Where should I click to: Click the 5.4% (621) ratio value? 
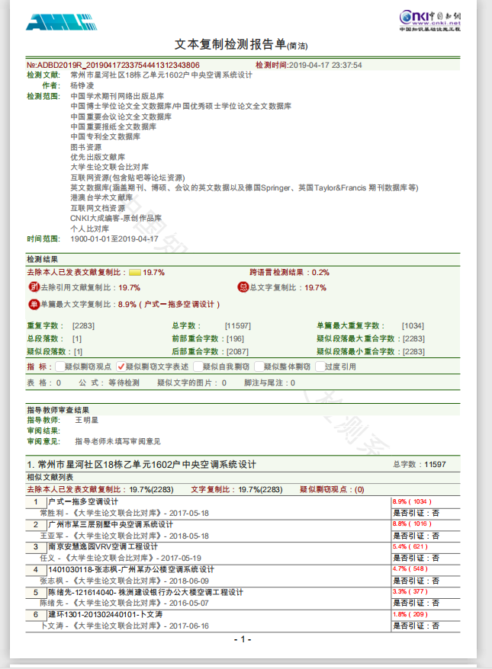[410, 546]
